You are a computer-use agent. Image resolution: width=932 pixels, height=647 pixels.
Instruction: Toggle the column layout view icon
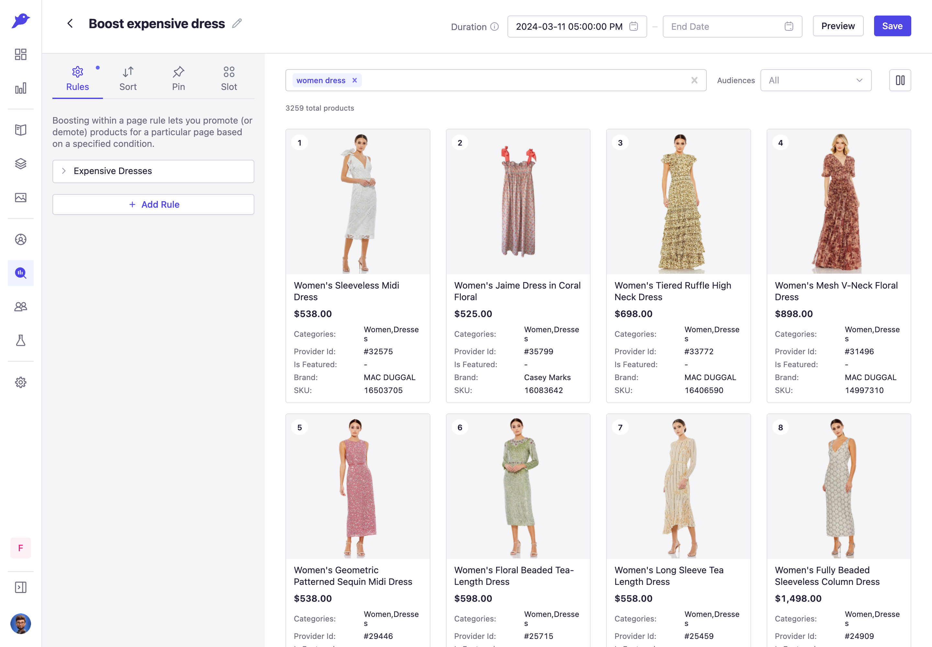[x=900, y=80]
